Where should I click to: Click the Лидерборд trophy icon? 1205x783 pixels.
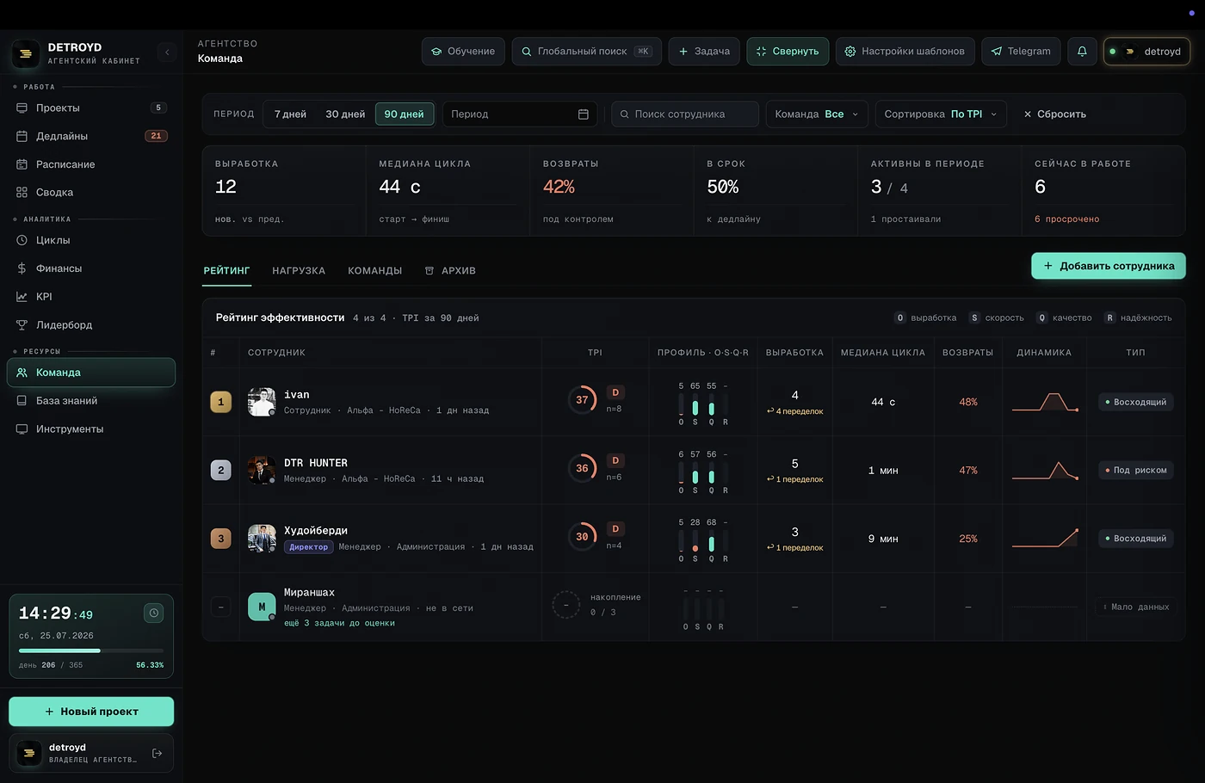(22, 324)
